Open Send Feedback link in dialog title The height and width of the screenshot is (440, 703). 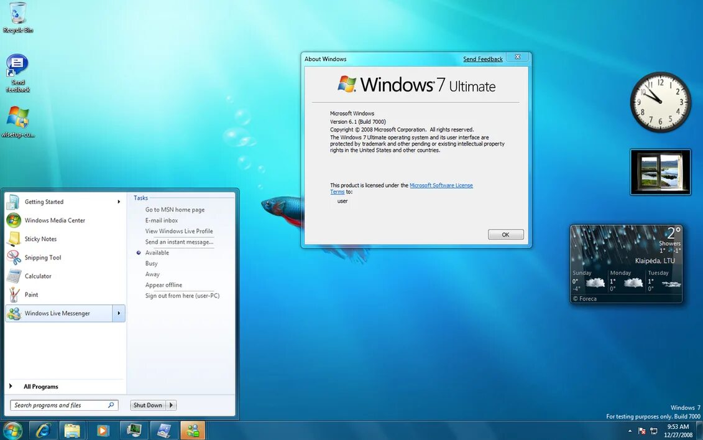click(483, 59)
